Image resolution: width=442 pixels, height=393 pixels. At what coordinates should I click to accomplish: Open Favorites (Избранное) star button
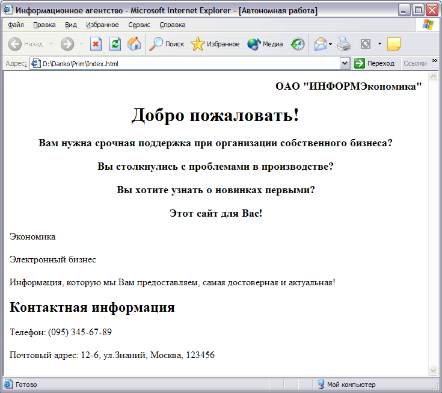pyautogui.click(x=215, y=44)
